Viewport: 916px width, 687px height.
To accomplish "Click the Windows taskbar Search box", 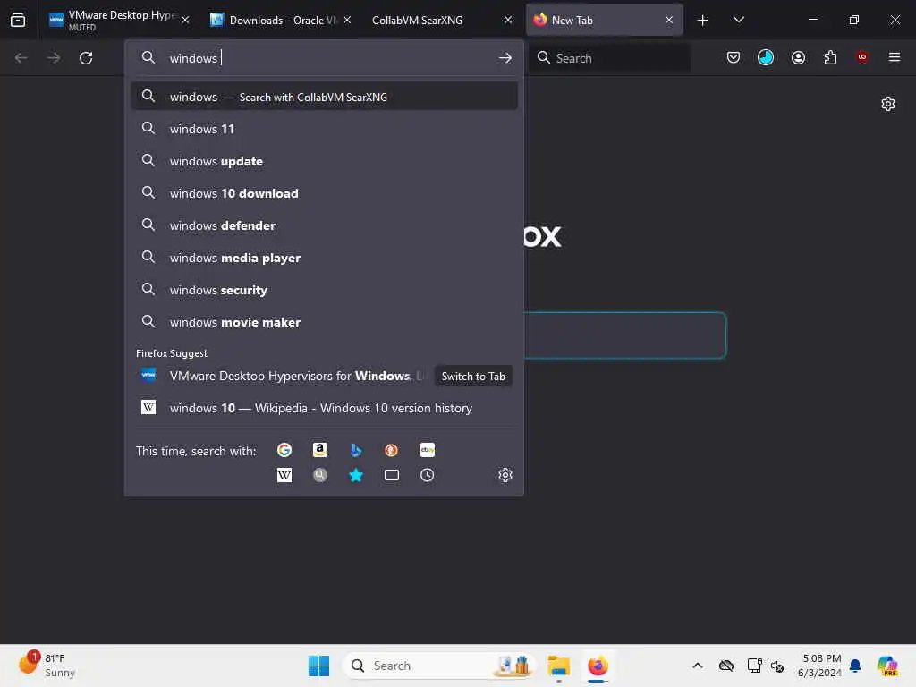I will [x=438, y=666].
